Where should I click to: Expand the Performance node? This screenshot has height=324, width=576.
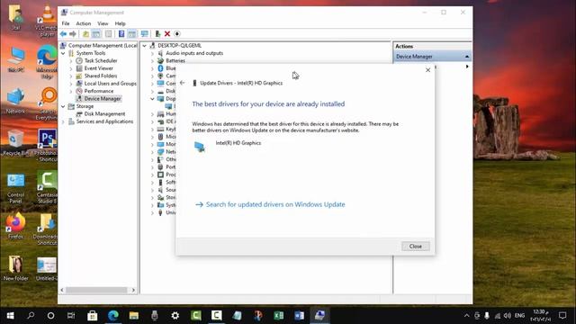71,91
